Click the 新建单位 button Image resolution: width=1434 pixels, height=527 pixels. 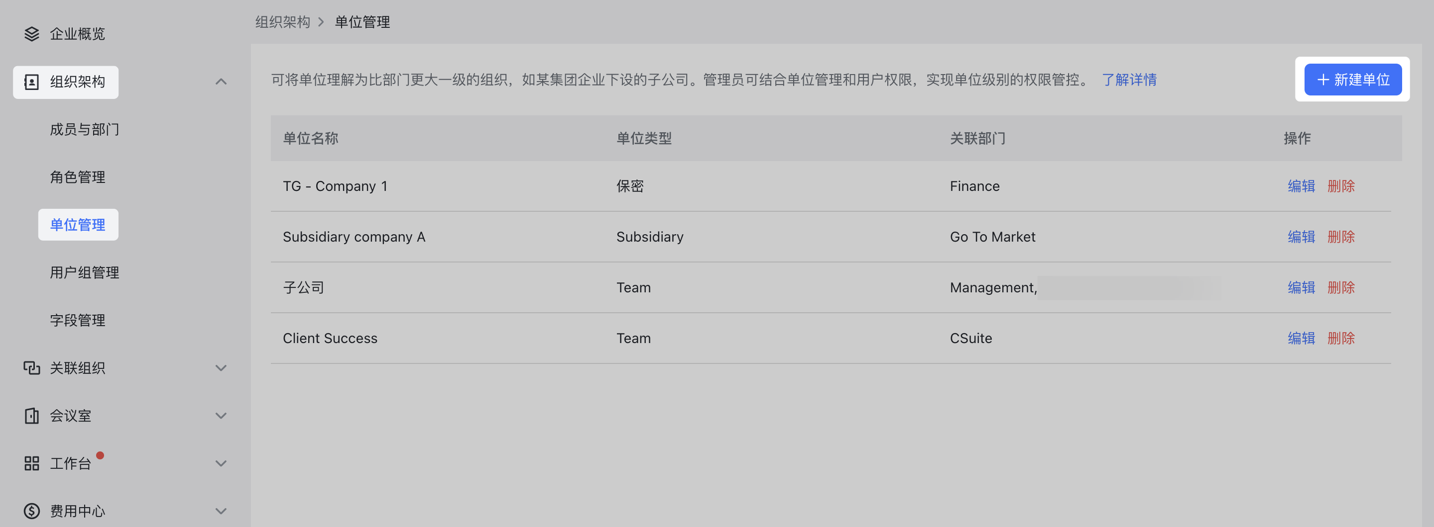tap(1353, 80)
